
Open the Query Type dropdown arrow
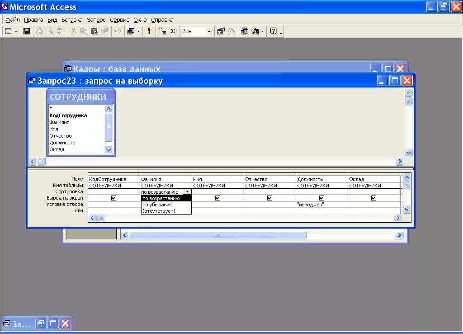coord(138,31)
